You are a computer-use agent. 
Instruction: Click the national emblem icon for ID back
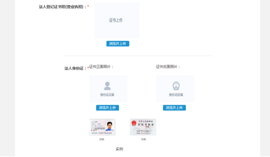tap(176, 86)
